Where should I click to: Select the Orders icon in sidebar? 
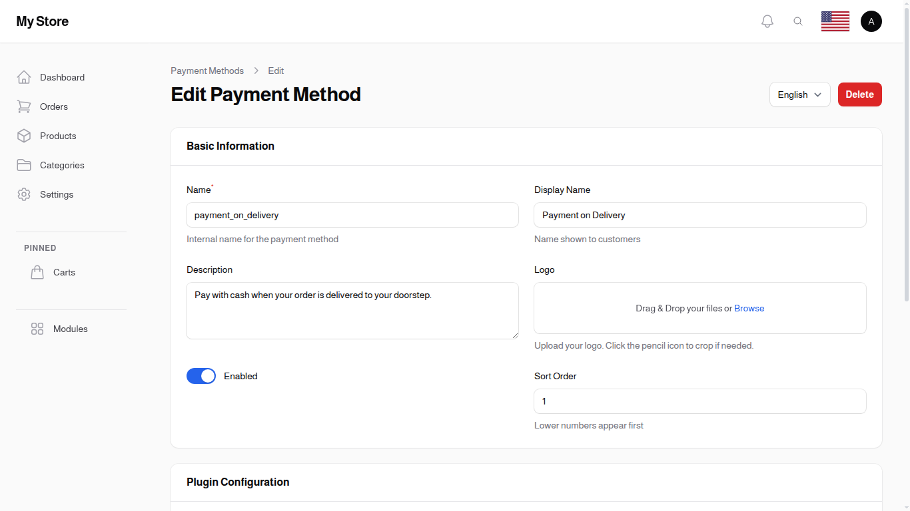click(24, 106)
